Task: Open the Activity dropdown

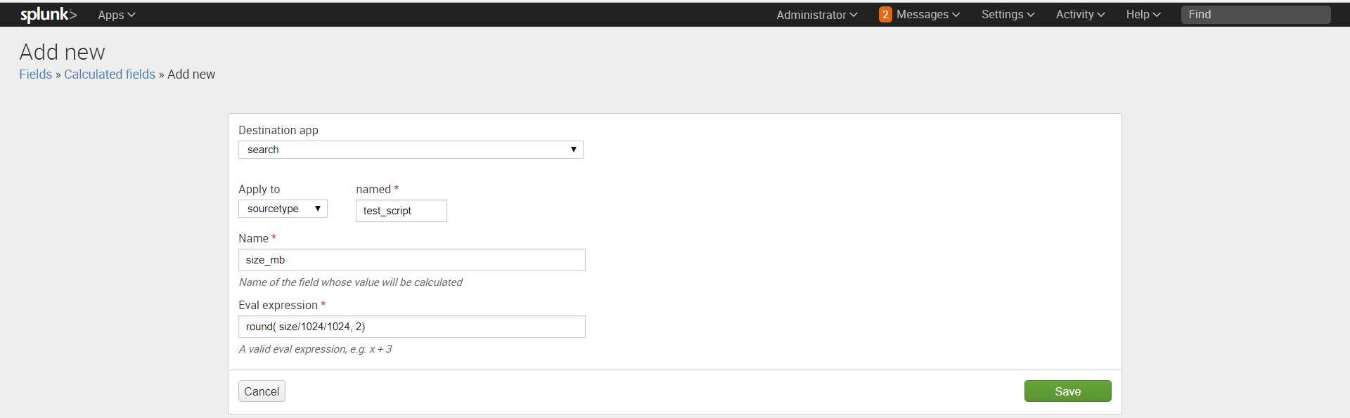Action: [1079, 14]
